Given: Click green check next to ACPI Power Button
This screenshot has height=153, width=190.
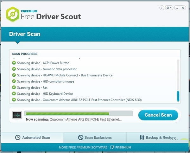Looking at the screenshot, I should [x=14, y=63].
